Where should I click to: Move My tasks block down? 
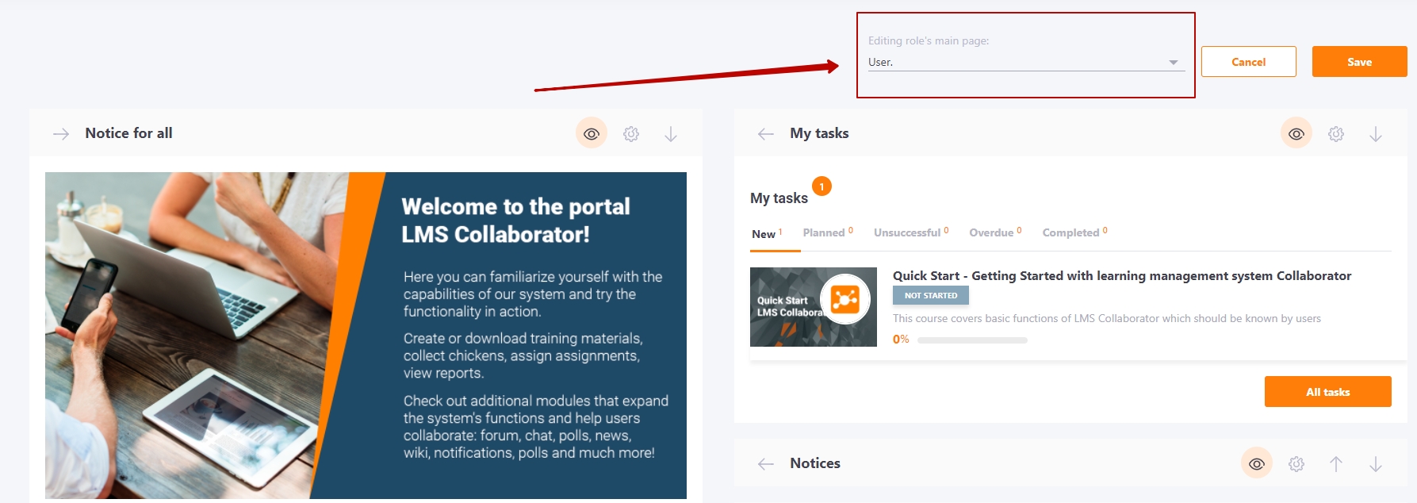1376,134
